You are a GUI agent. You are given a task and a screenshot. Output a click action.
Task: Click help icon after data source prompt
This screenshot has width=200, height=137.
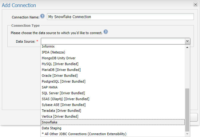pos(106,32)
